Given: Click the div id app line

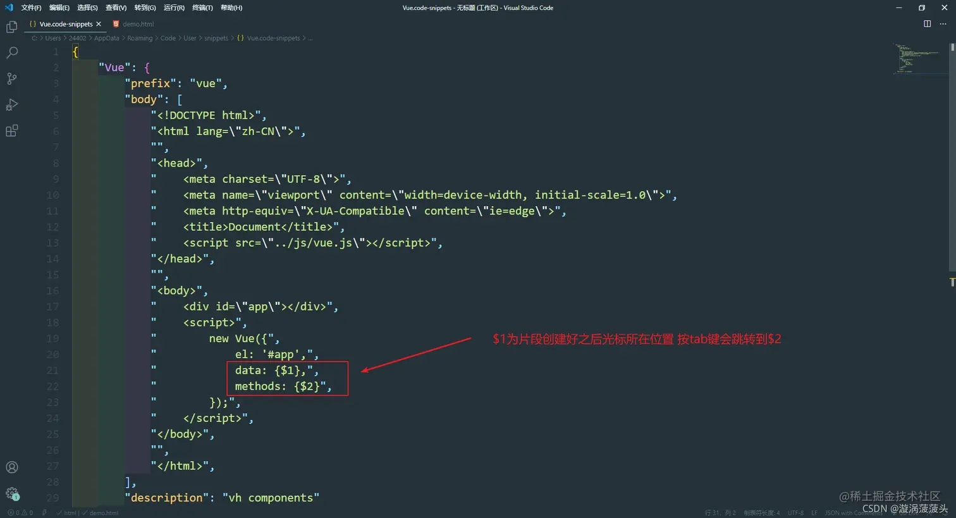Looking at the screenshot, I should coord(245,307).
